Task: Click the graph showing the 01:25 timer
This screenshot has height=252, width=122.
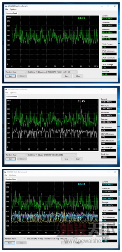Action: 52,125
